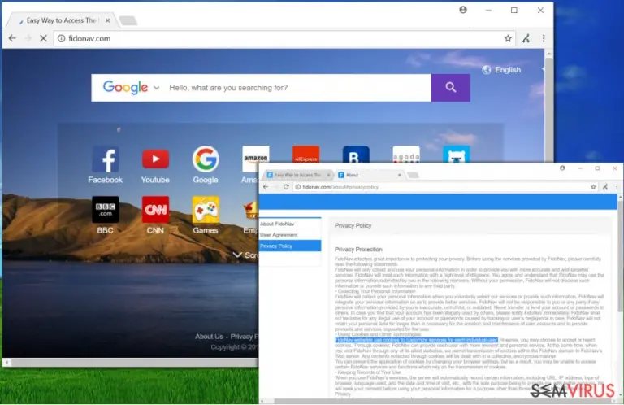Open the CNN shortcut icon
Screen dimensions: 624x405
(x=155, y=209)
